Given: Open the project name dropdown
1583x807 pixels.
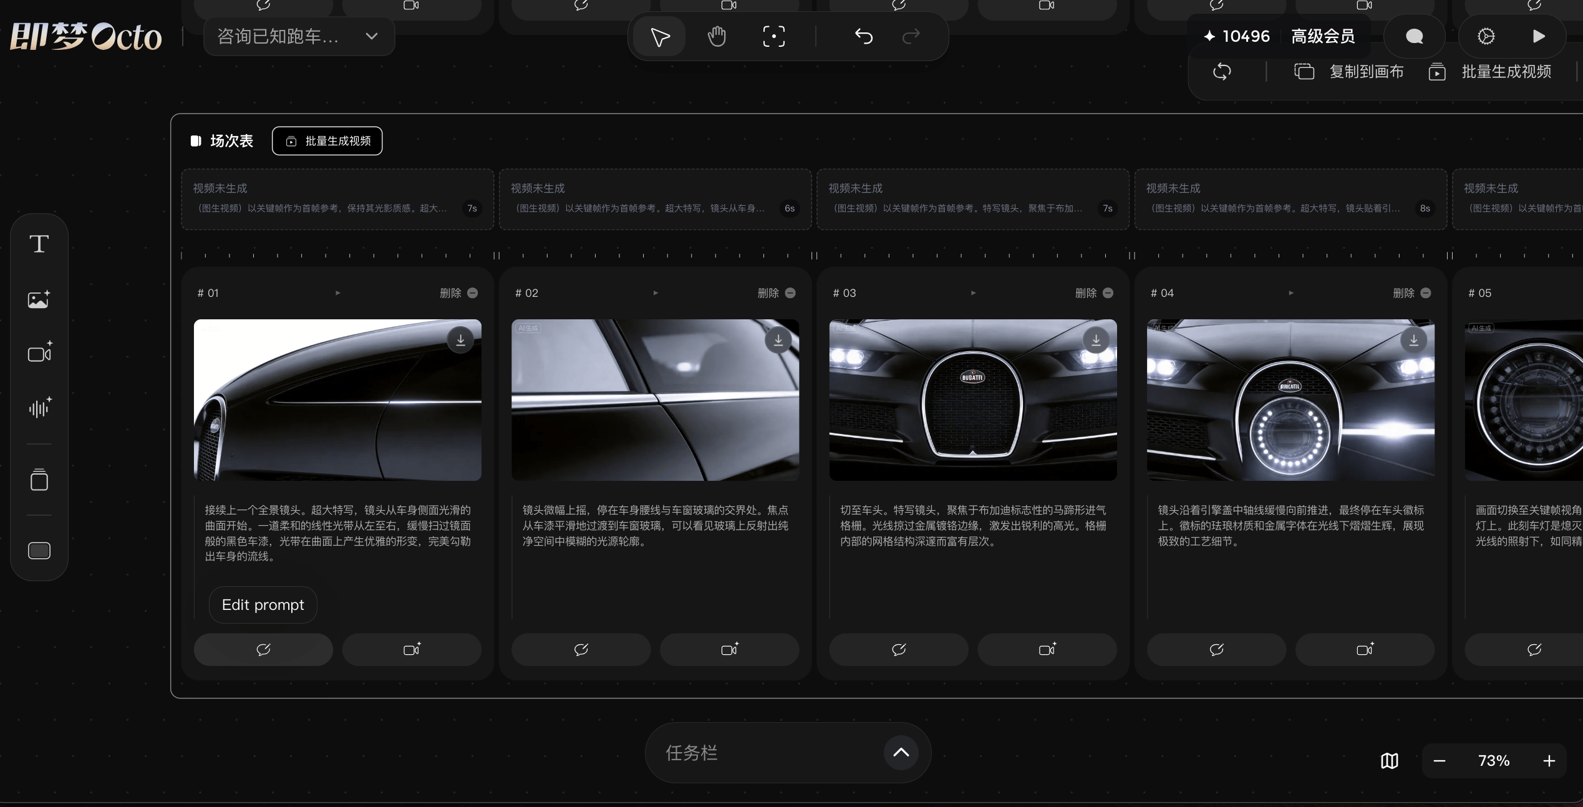Looking at the screenshot, I should click(x=299, y=36).
